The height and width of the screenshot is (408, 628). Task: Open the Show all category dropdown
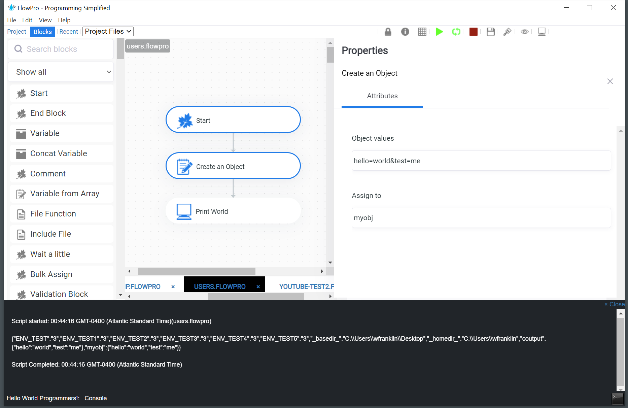click(x=61, y=72)
